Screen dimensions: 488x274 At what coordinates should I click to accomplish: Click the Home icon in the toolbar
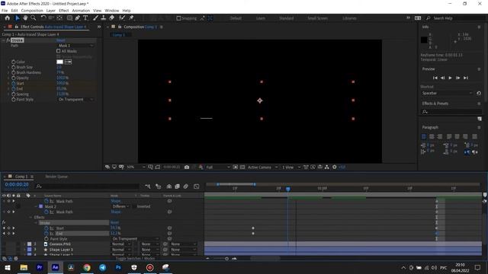tap(7, 18)
